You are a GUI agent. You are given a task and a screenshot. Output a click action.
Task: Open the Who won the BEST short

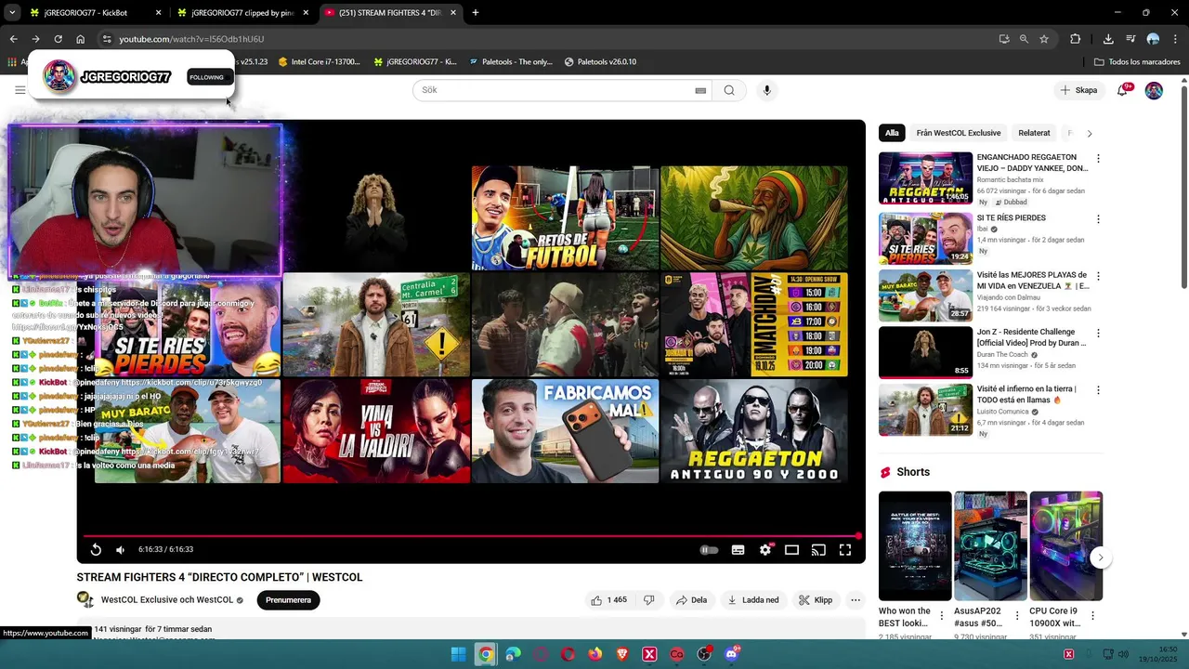pyautogui.click(x=915, y=545)
